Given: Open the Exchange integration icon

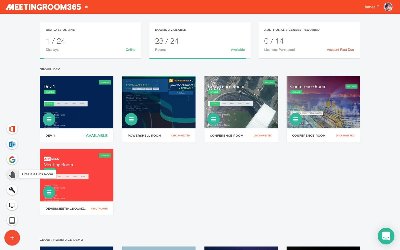Looking at the screenshot, I should [x=12, y=144].
